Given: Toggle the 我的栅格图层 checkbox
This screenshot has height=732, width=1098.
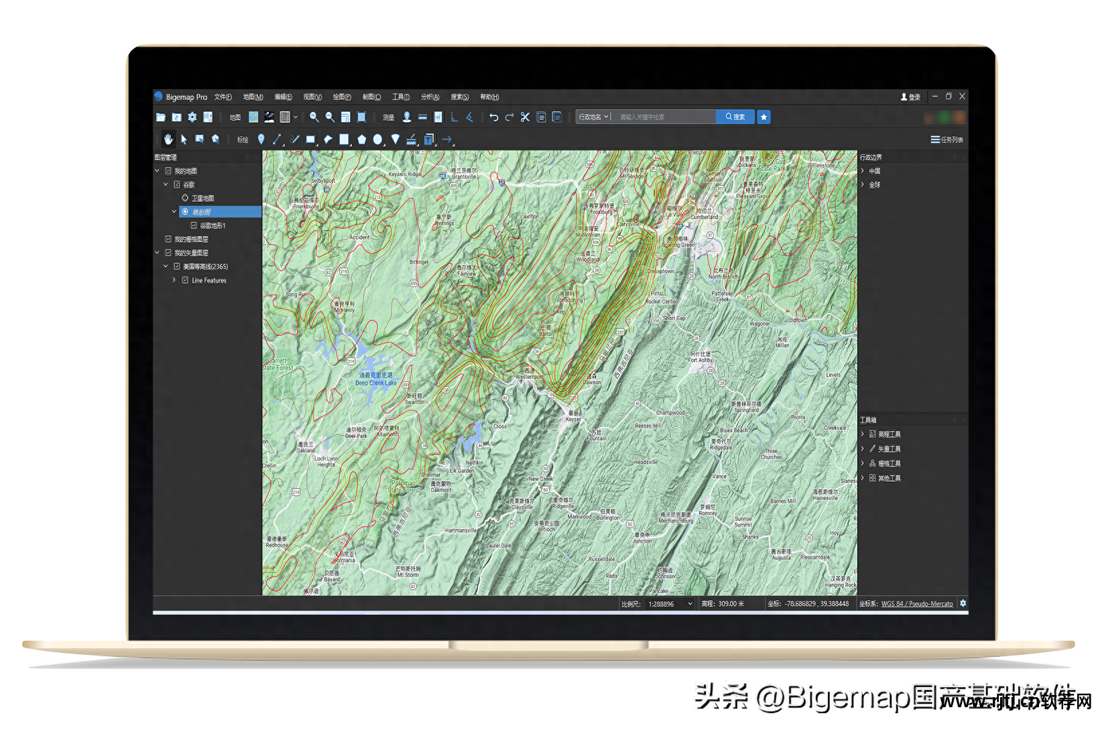Looking at the screenshot, I should [x=168, y=239].
